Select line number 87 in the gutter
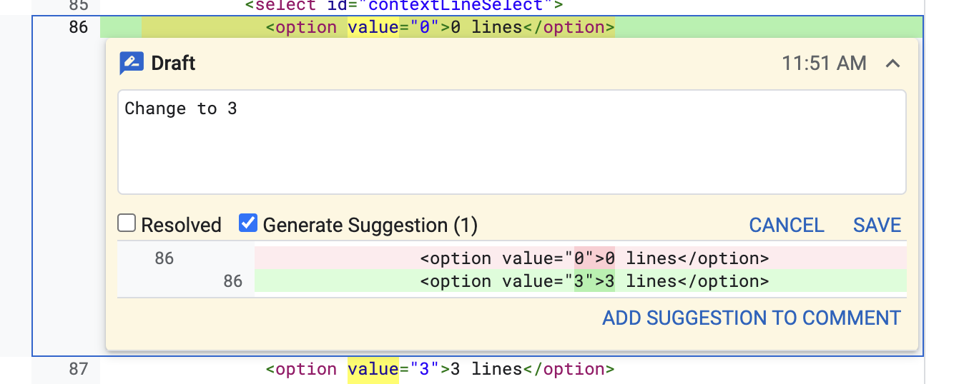Screen dimensions: 964x384 [79, 369]
